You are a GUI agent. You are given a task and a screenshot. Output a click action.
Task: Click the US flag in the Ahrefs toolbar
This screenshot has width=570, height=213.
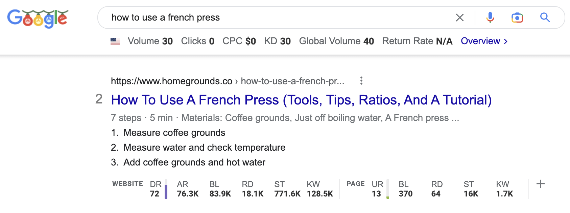[x=115, y=41]
